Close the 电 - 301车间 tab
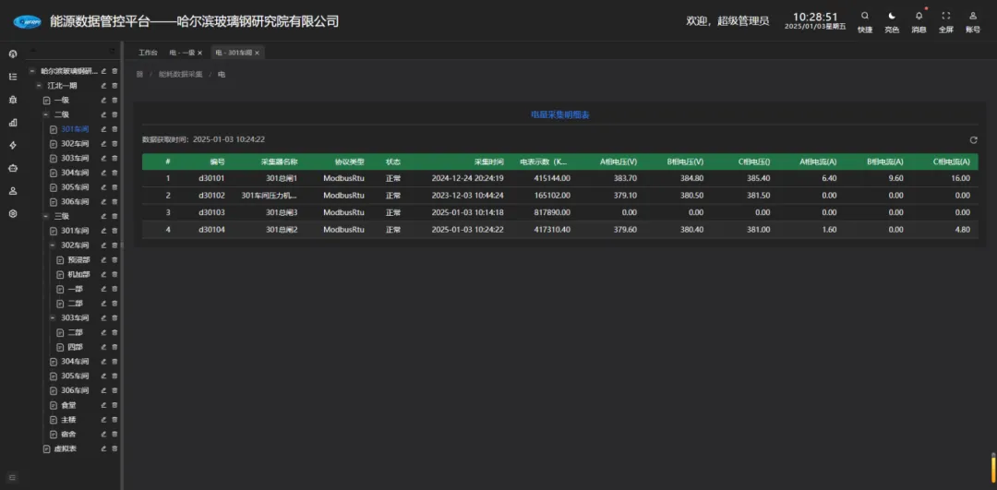This screenshot has width=997, height=490. (258, 53)
